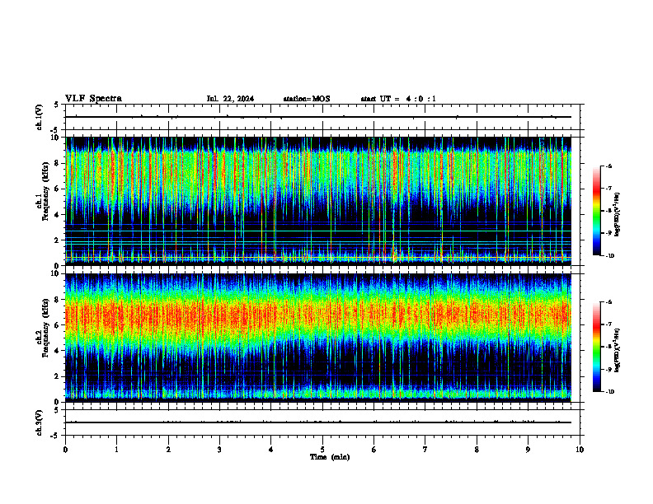Click the ch.2 spectrogram color scale bar

597,347
